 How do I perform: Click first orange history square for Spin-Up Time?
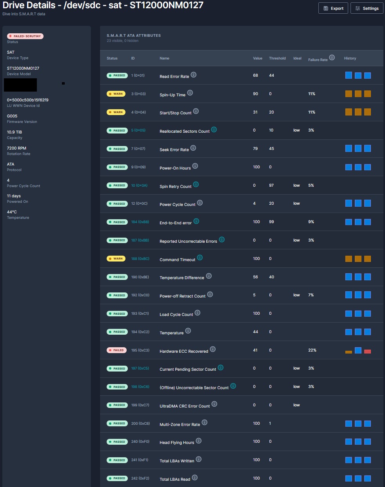(x=349, y=94)
